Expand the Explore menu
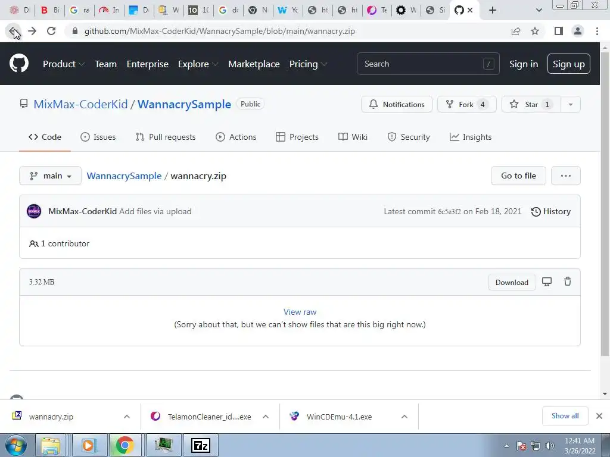This screenshot has width=610, height=457. click(x=198, y=64)
